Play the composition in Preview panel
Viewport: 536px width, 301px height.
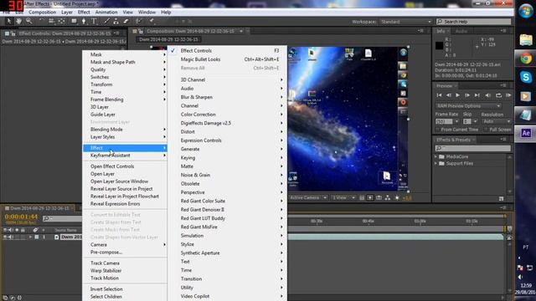pyautogui.click(x=458, y=95)
